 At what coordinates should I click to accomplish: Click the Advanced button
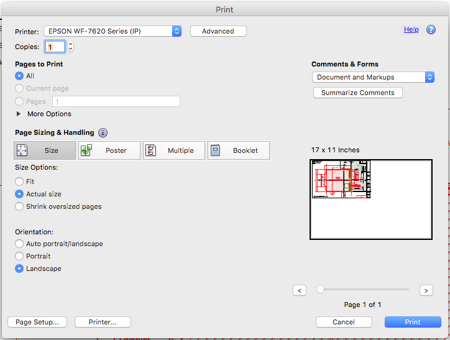click(218, 31)
